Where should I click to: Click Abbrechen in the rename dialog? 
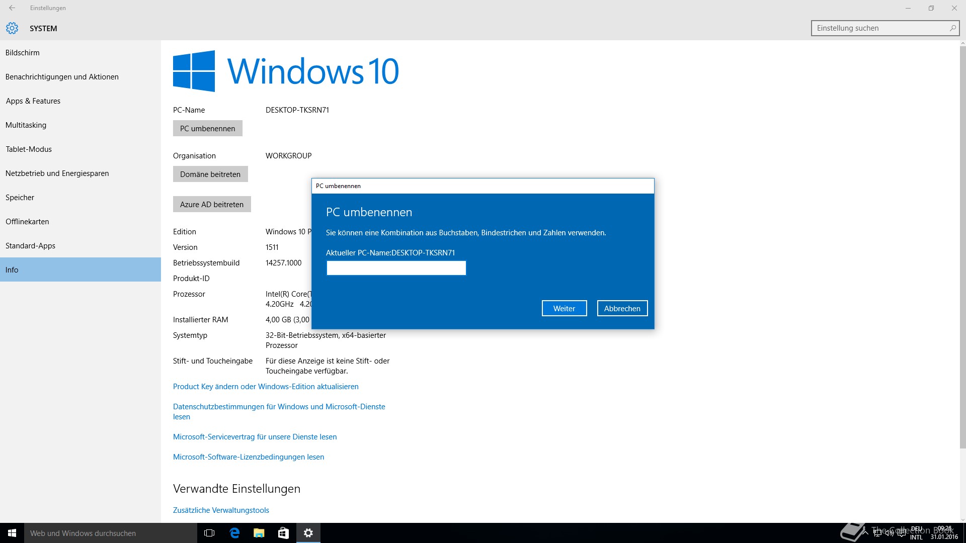(x=622, y=308)
